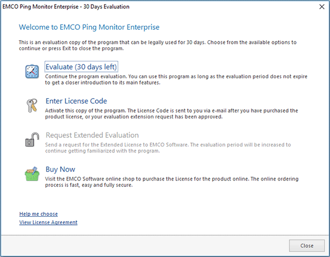Image resolution: width=330 pixels, height=257 pixels.
Task: Open the Help me choose link
Action: pyautogui.click(x=39, y=214)
